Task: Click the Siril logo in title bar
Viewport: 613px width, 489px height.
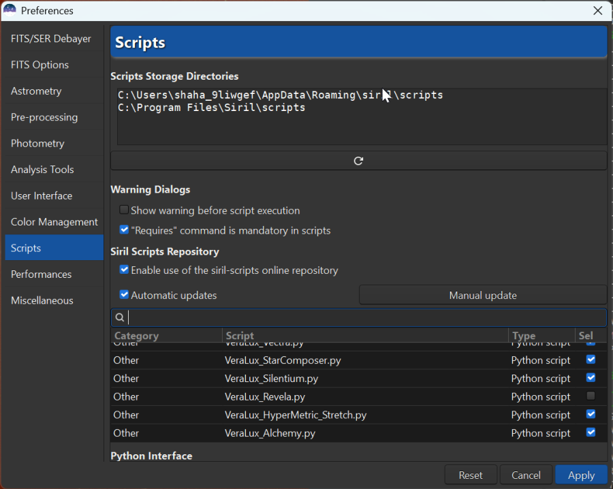Action: tap(10, 10)
